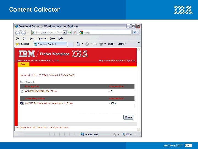Click the Read Mail icon in toolbar
The height and width of the screenshot is (149, 198).
(x=95, y=44)
